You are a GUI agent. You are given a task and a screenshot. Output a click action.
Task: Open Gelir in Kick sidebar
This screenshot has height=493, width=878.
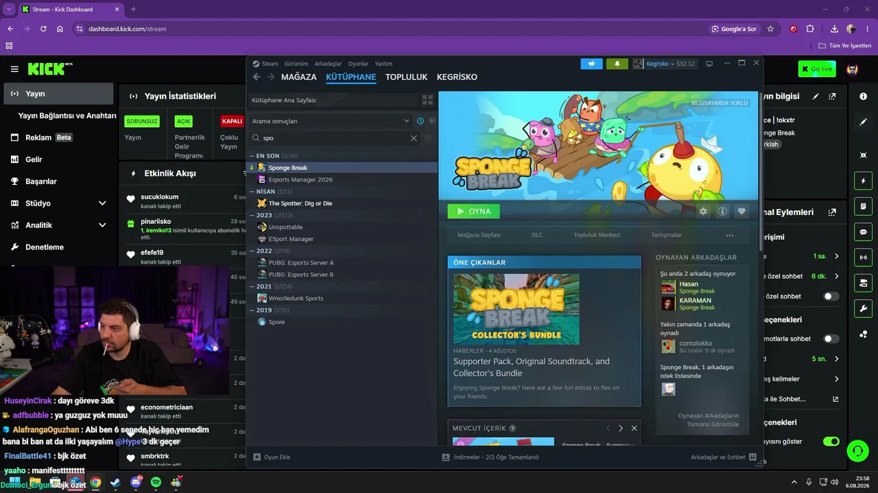34,160
